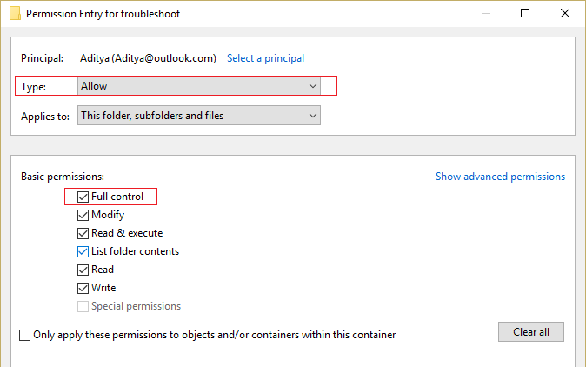Maximize the Permission Entry window
The height and width of the screenshot is (367, 586).
point(525,14)
